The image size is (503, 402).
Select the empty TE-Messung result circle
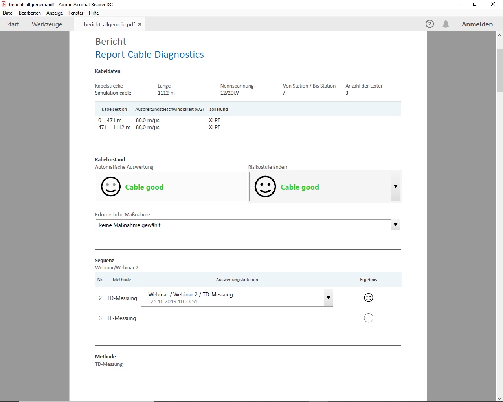(368, 318)
